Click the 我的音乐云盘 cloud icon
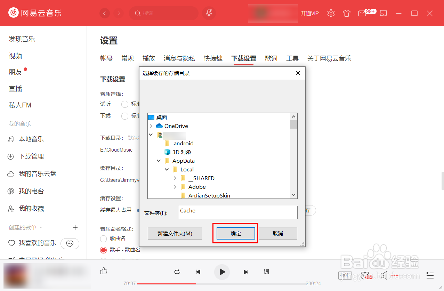This screenshot has height=291, width=444. 11,174
